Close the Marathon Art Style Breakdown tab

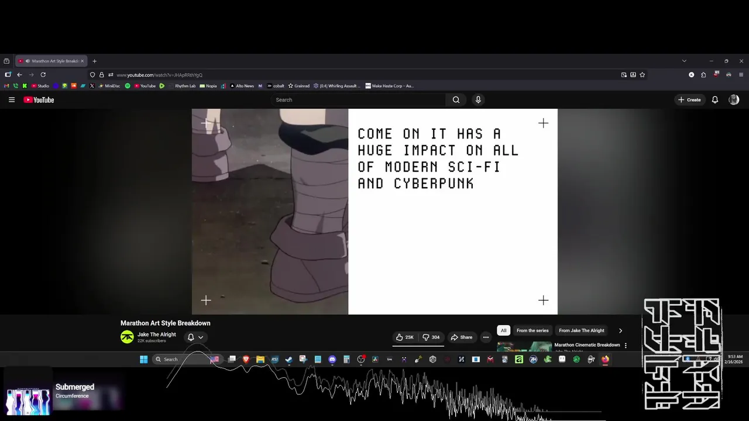[x=82, y=61]
